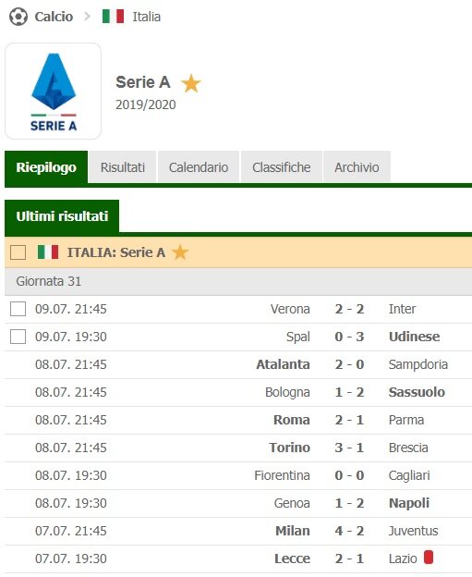The image size is (472, 577).
Task: Click breadcrumb arrow after Calcio
Action: tap(87, 17)
